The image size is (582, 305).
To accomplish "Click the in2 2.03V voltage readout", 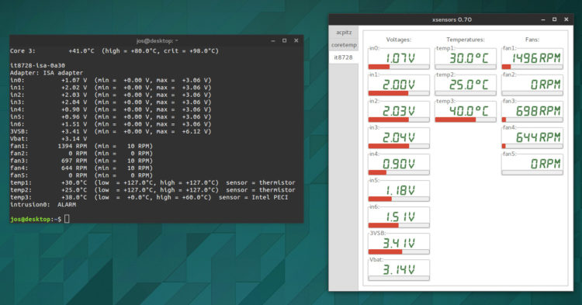I will (x=399, y=111).
